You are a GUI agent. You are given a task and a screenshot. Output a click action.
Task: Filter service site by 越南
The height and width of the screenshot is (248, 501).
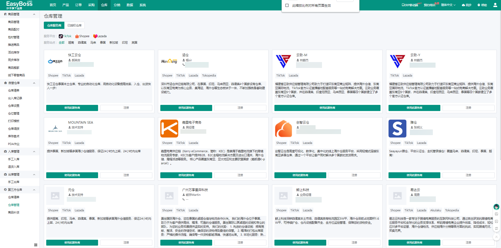click(71, 43)
